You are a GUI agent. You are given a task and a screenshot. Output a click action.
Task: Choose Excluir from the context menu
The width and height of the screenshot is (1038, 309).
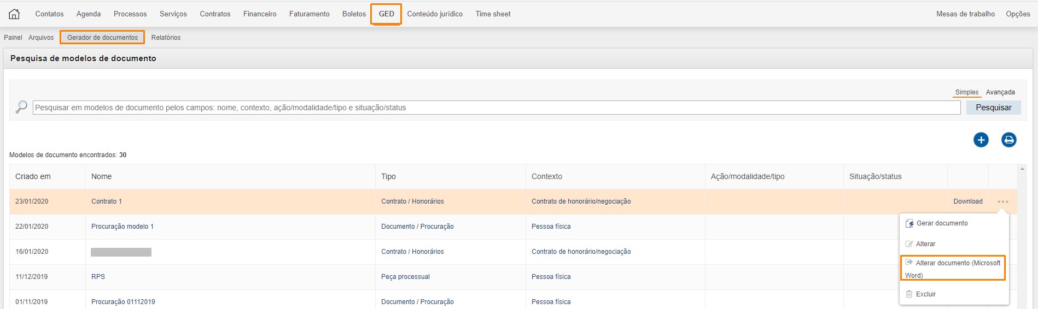[x=925, y=294]
